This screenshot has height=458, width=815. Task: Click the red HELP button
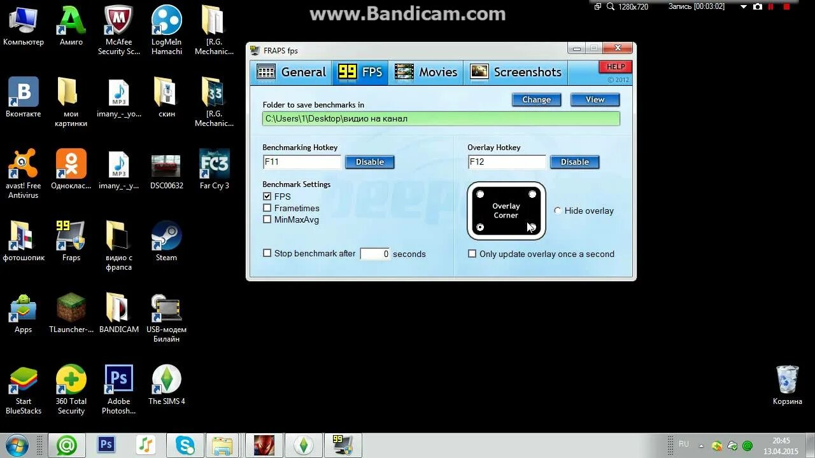click(x=615, y=67)
